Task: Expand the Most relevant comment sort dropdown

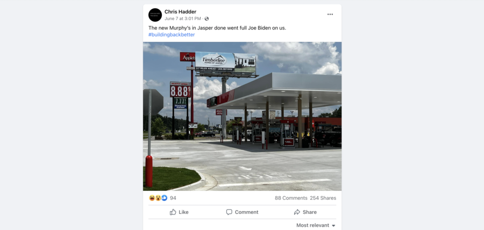Action: click(x=316, y=225)
